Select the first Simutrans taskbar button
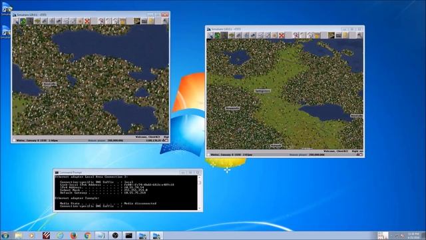426x240 pixels. click(x=142, y=235)
